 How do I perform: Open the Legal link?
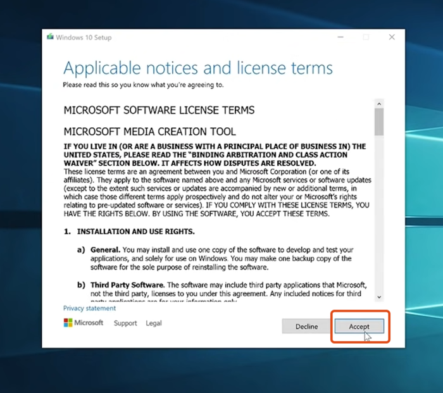(x=154, y=323)
